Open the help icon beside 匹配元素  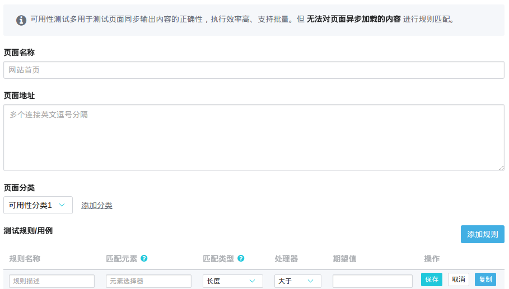click(144, 259)
